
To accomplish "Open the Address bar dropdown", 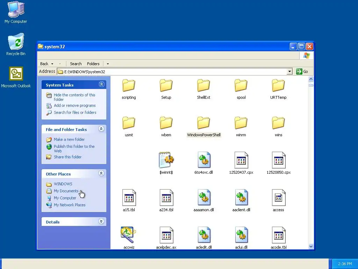I will point(289,71).
